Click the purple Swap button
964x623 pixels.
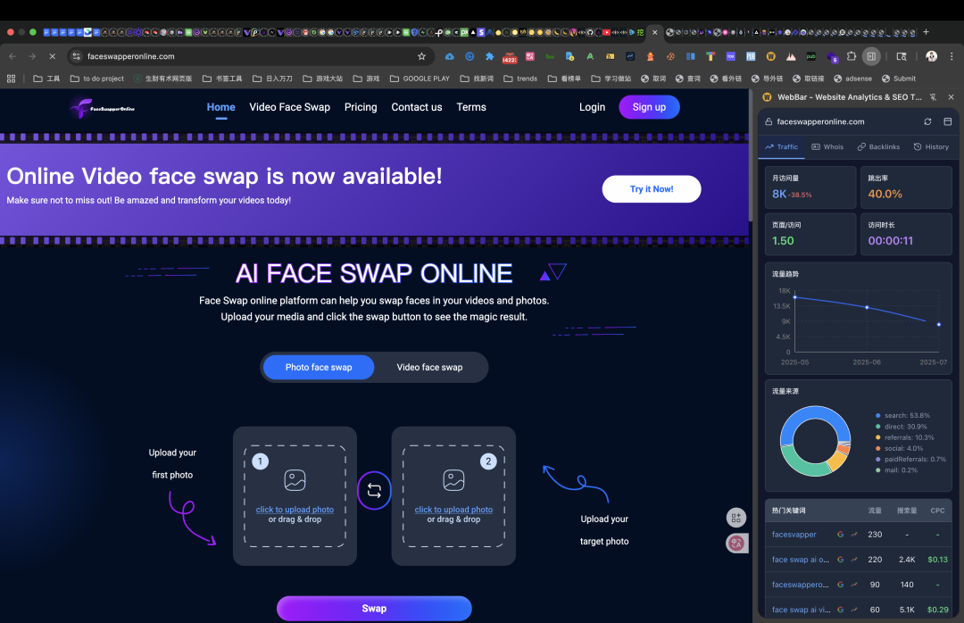tap(374, 608)
